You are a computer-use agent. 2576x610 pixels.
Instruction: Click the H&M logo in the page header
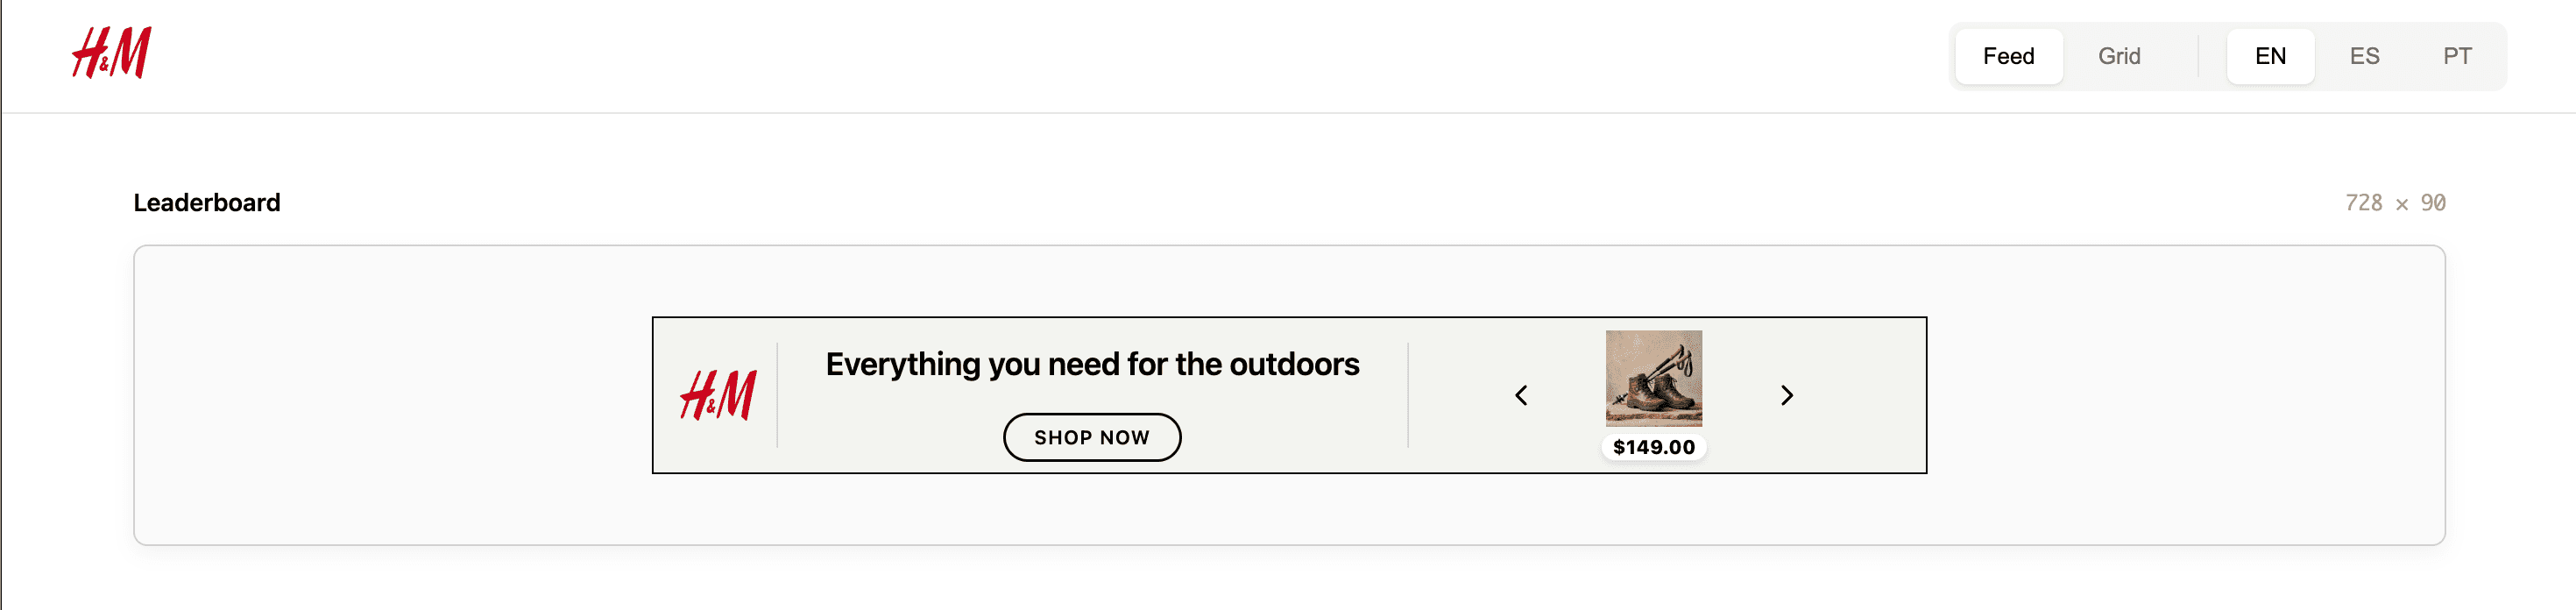point(111,54)
